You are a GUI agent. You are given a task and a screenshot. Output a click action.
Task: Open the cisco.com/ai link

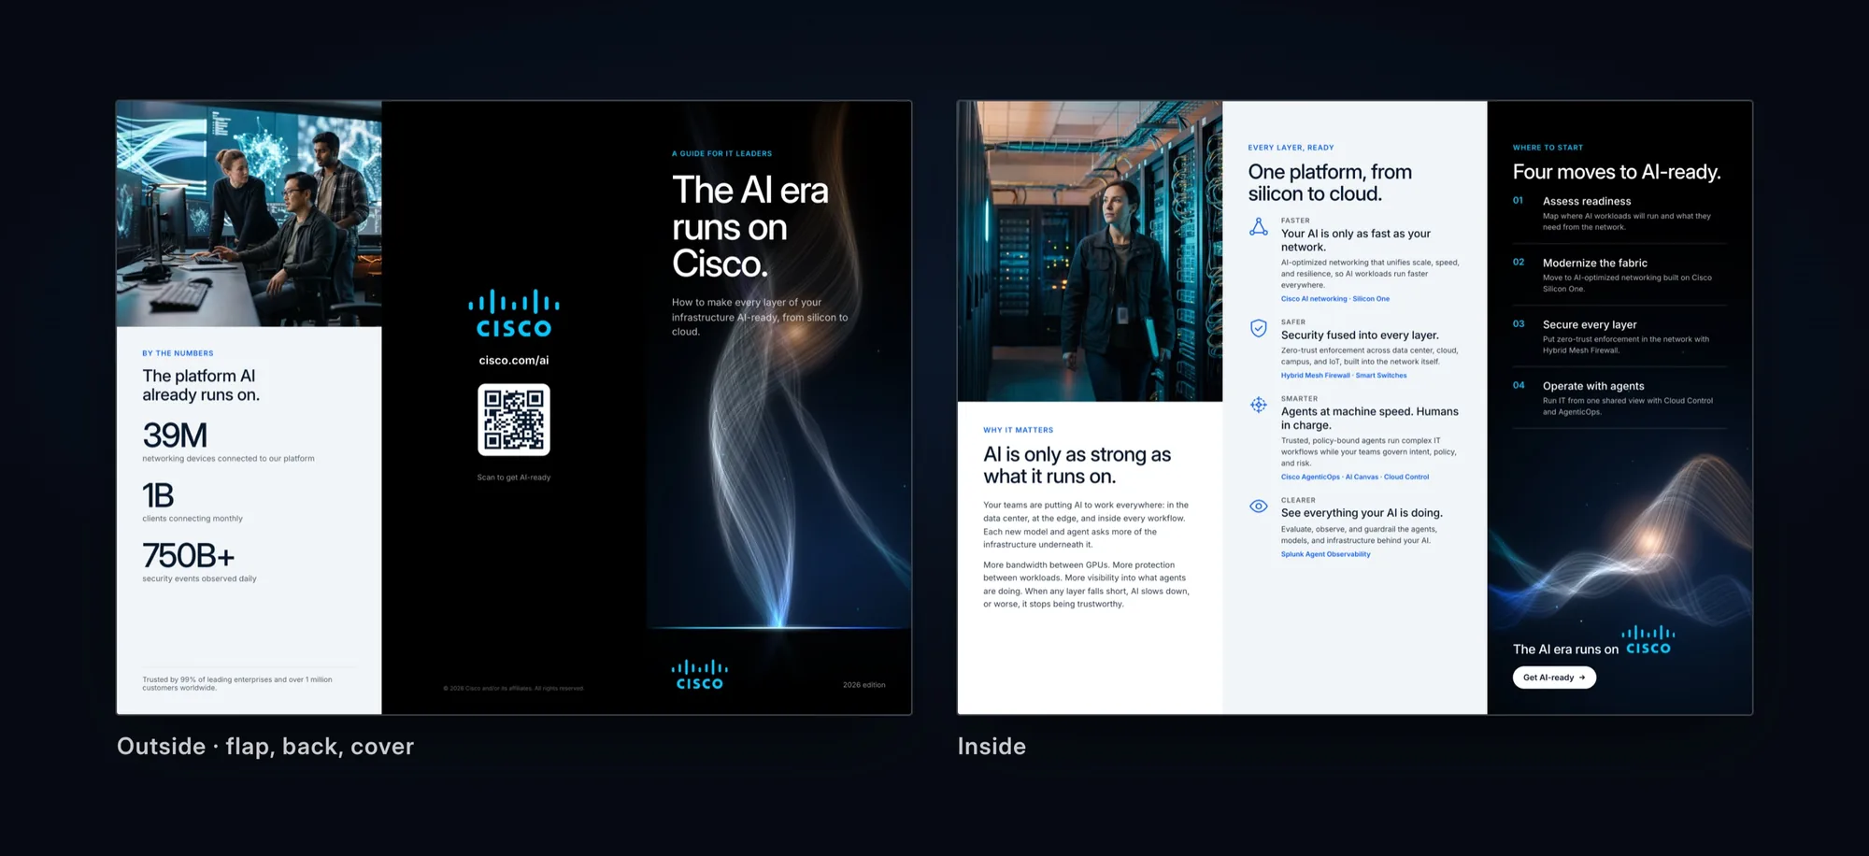(x=514, y=361)
